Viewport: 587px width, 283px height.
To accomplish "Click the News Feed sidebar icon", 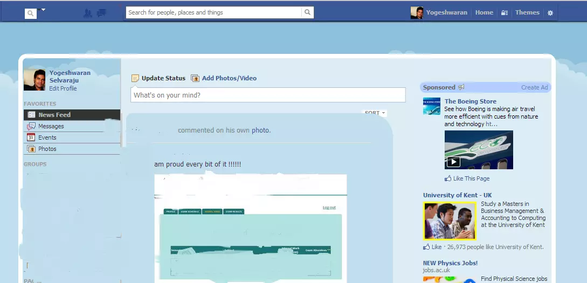I will [x=31, y=114].
